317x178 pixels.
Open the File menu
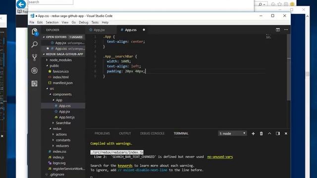[x=32, y=22]
